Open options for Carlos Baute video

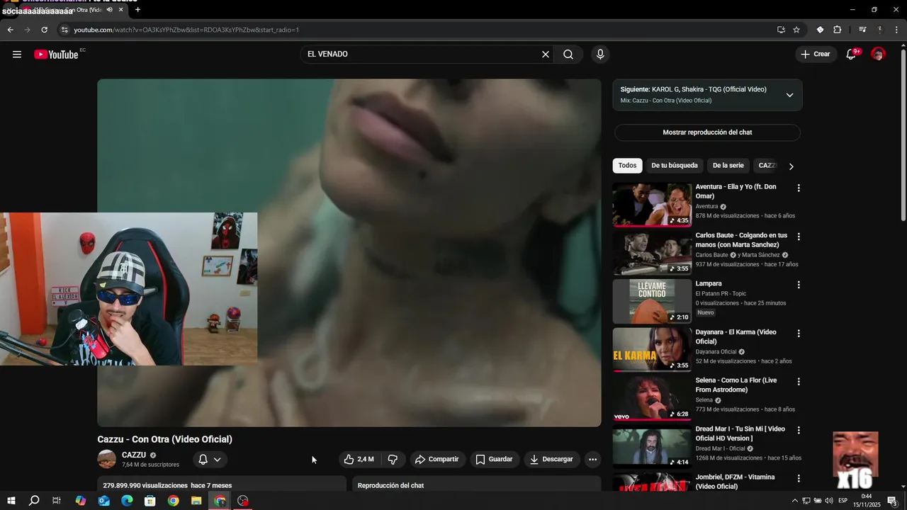click(x=799, y=237)
